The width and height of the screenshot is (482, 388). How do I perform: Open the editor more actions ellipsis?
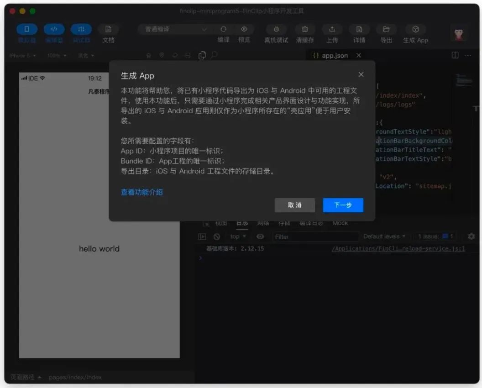[468, 55]
